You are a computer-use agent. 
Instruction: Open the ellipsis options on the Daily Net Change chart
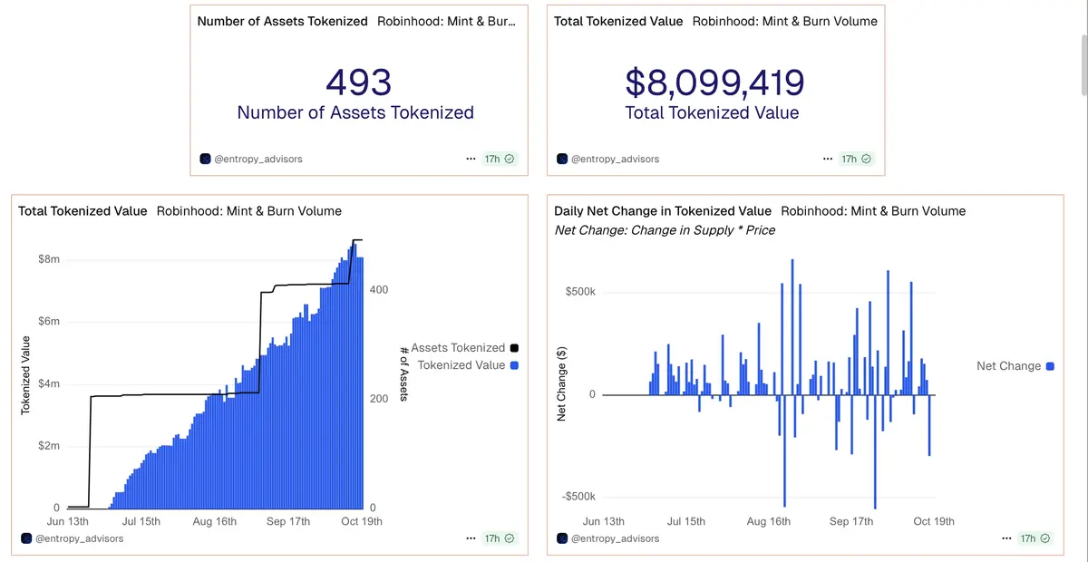[x=1005, y=538]
